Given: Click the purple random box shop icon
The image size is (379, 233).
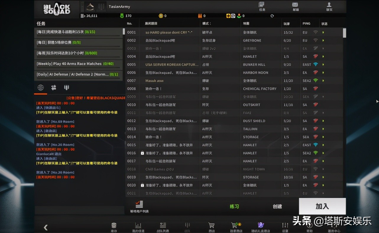Looking at the screenshot, I should coord(260,226).
